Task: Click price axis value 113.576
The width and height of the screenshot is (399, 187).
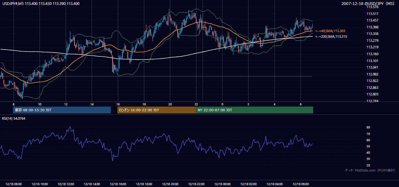Action: coord(372,7)
